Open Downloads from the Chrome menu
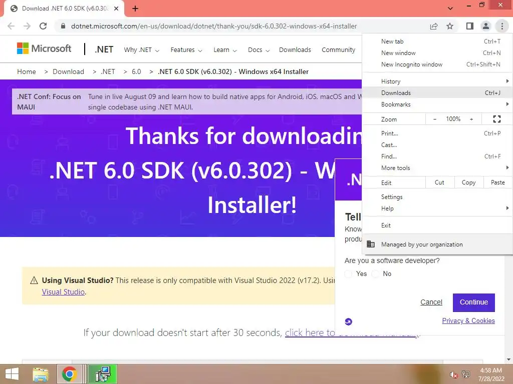This screenshot has height=384, width=513. [437, 92]
